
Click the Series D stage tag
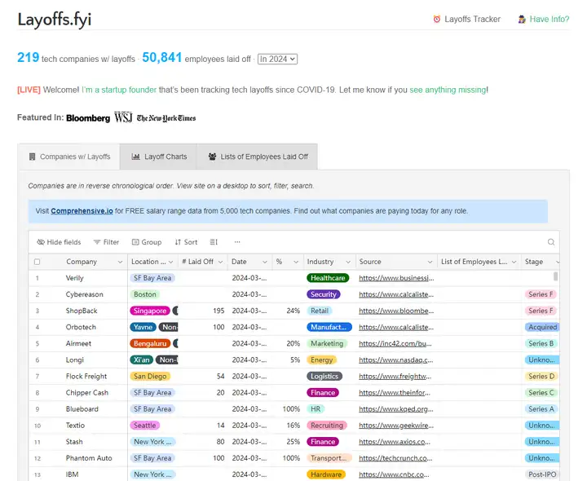pyautogui.click(x=541, y=377)
